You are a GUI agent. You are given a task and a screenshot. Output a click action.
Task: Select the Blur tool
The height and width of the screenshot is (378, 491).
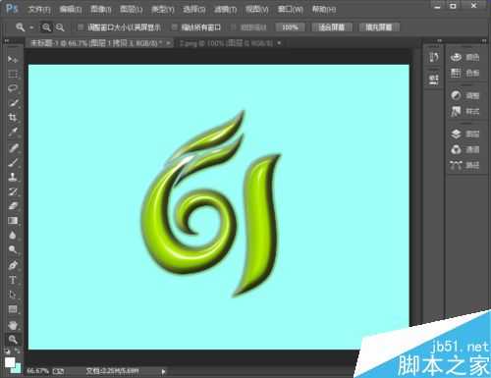[x=13, y=236]
